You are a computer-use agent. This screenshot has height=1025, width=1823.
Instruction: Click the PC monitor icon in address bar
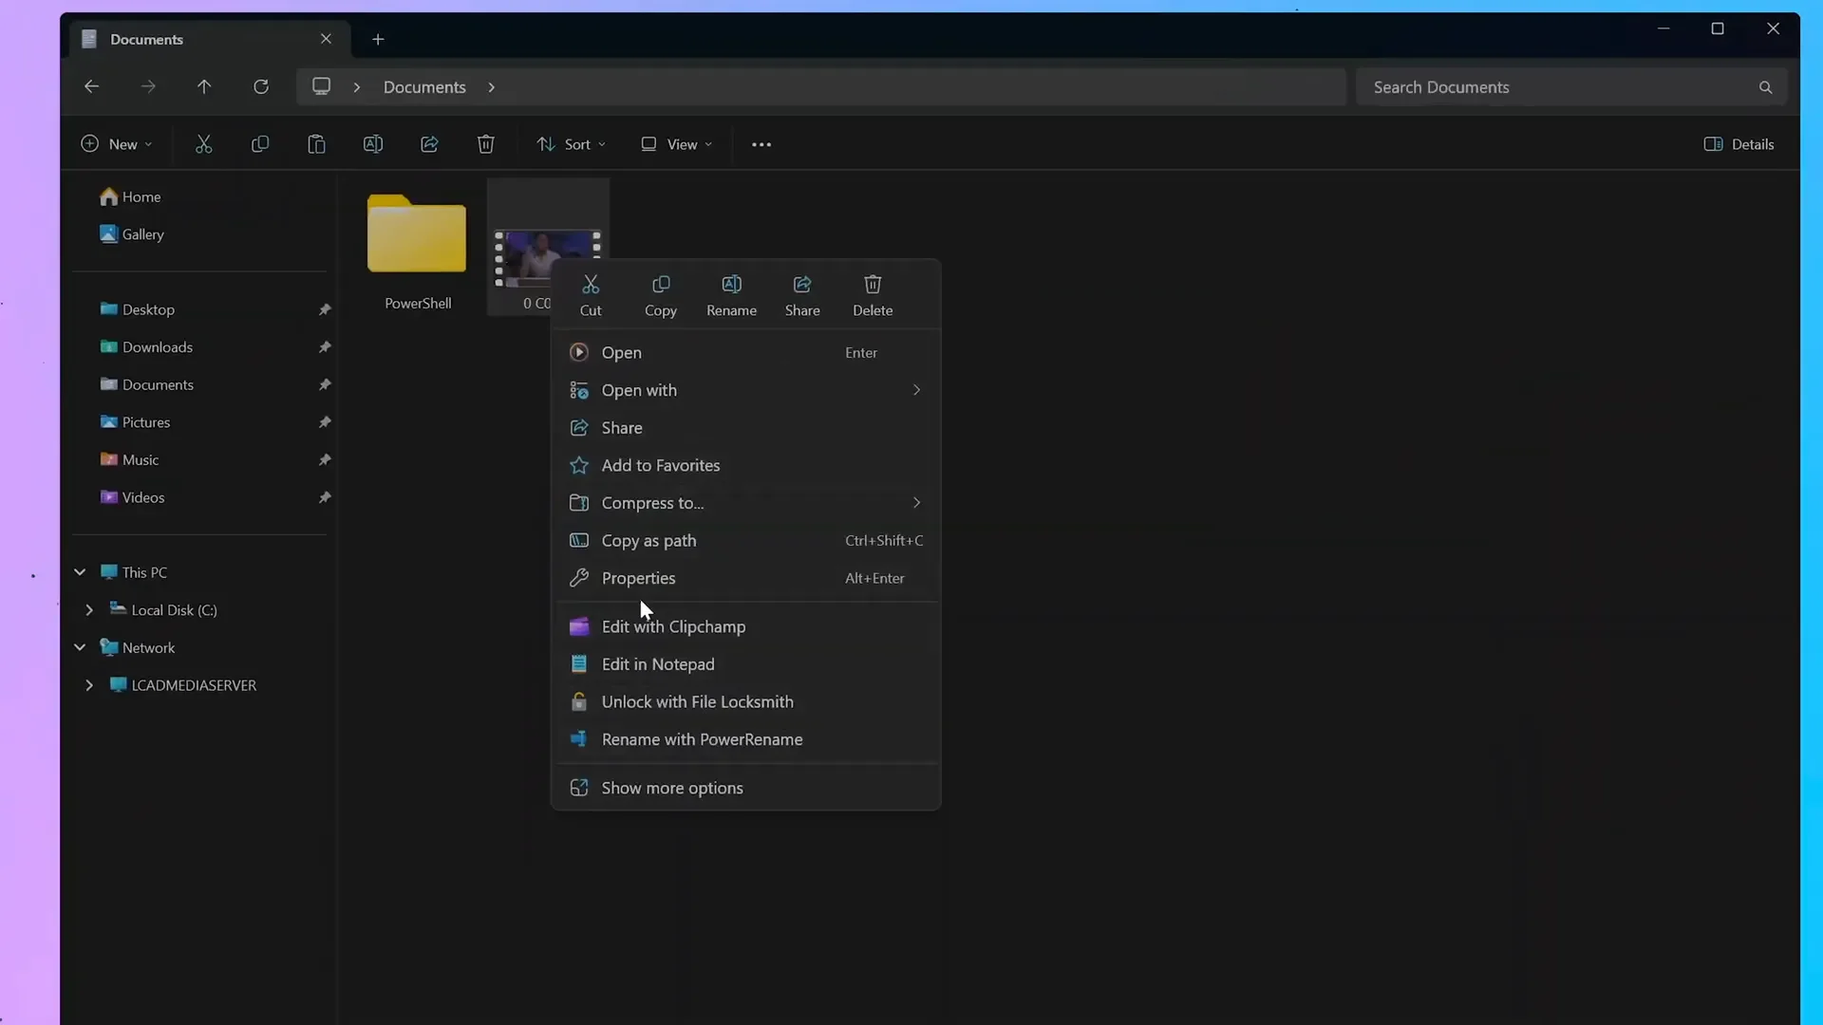[x=322, y=86]
